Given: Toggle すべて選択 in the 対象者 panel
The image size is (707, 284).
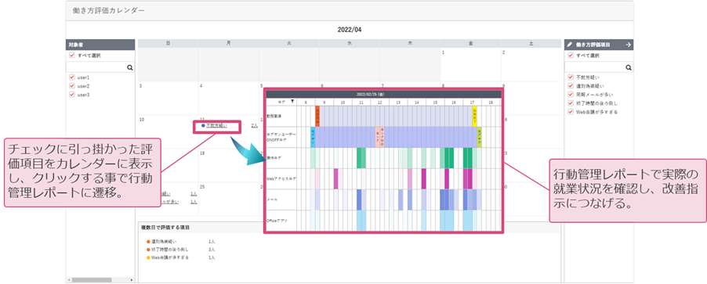Looking at the screenshot, I should coord(71,56).
